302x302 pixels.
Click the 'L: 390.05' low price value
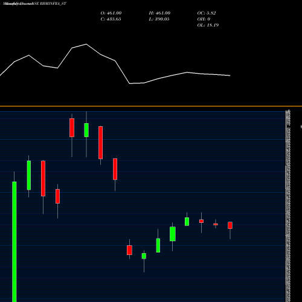tap(159, 19)
